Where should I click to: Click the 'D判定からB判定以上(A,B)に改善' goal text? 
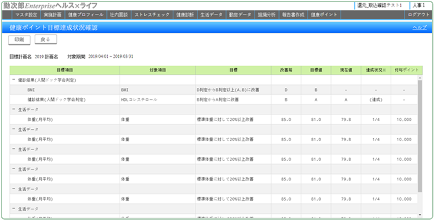tap(228, 90)
